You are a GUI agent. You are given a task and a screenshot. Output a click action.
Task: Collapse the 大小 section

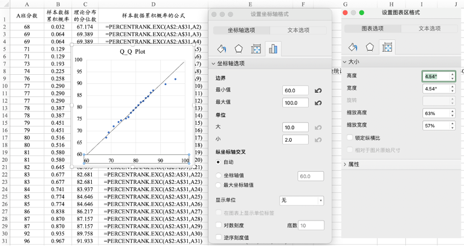click(x=345, y=62)
